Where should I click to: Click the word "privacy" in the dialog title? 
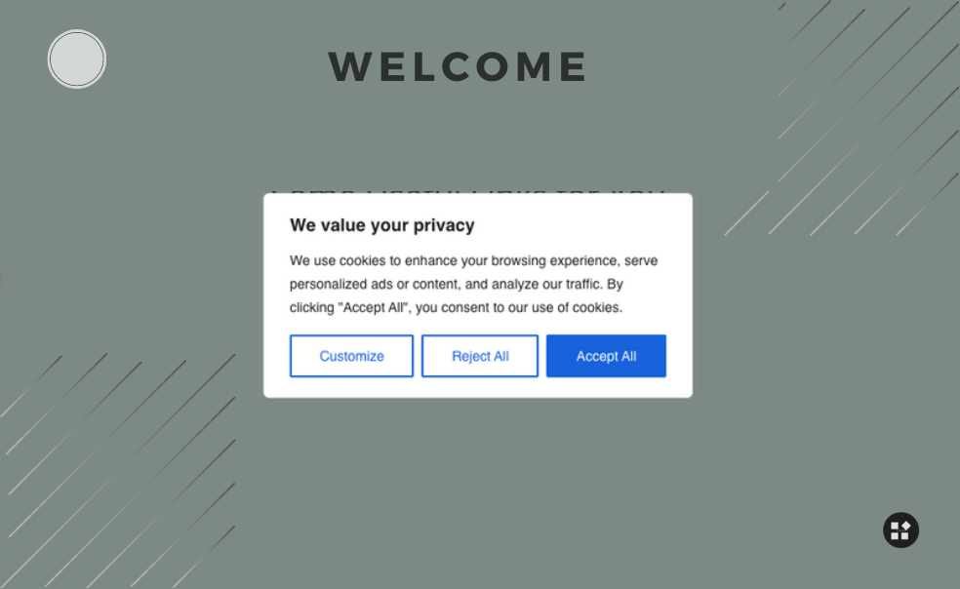(x=443, y=225)
